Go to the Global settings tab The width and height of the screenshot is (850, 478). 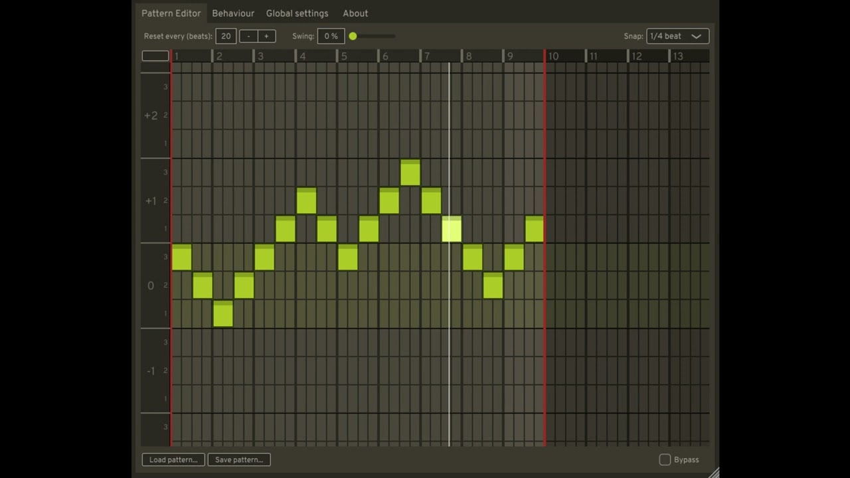tap(297, 13)
